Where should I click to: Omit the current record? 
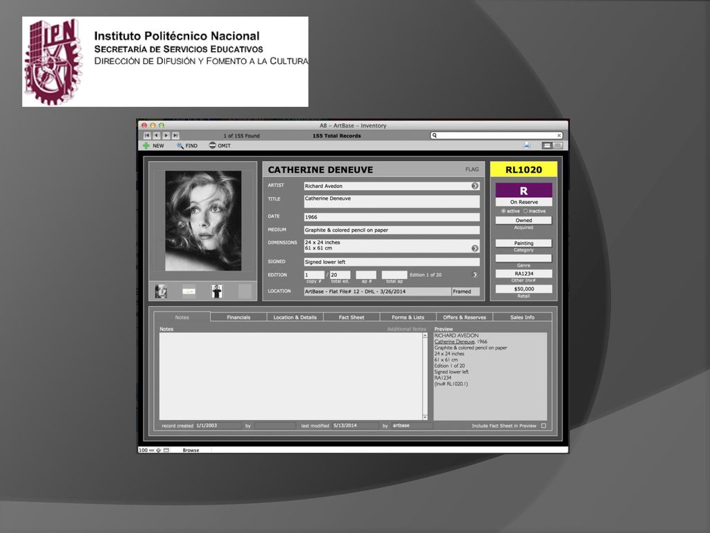(220, 146)
